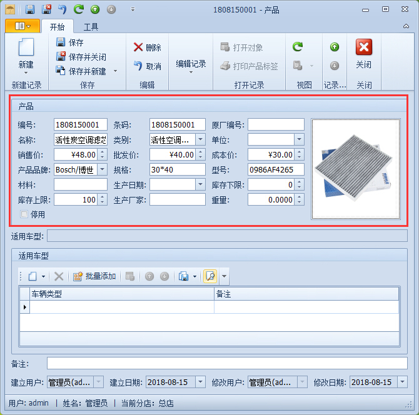This screenshot has width=419, height=415.
Task: Click 编辑记录 (Edit Record) button
Action: [191, 64]
